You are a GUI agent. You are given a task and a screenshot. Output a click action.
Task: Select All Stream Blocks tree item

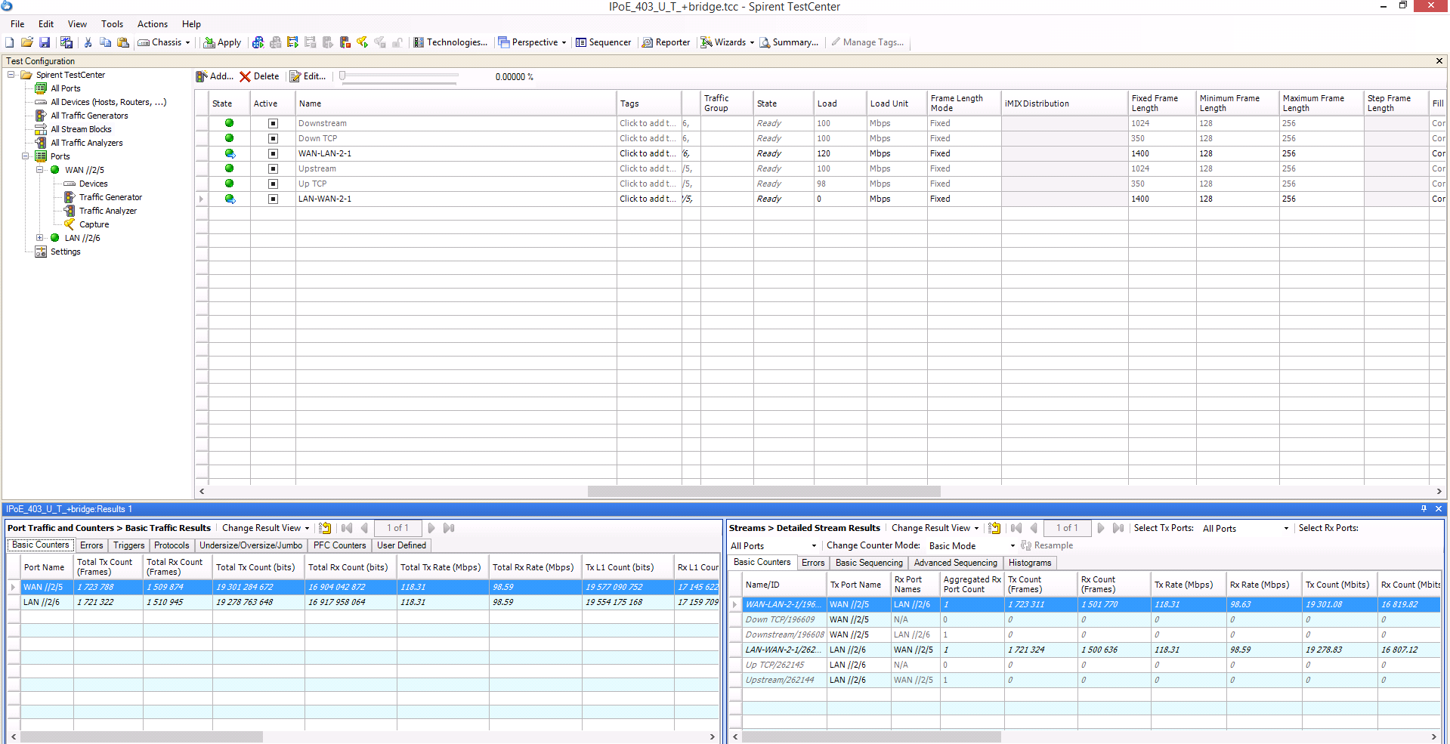click(x=81, y=129)
